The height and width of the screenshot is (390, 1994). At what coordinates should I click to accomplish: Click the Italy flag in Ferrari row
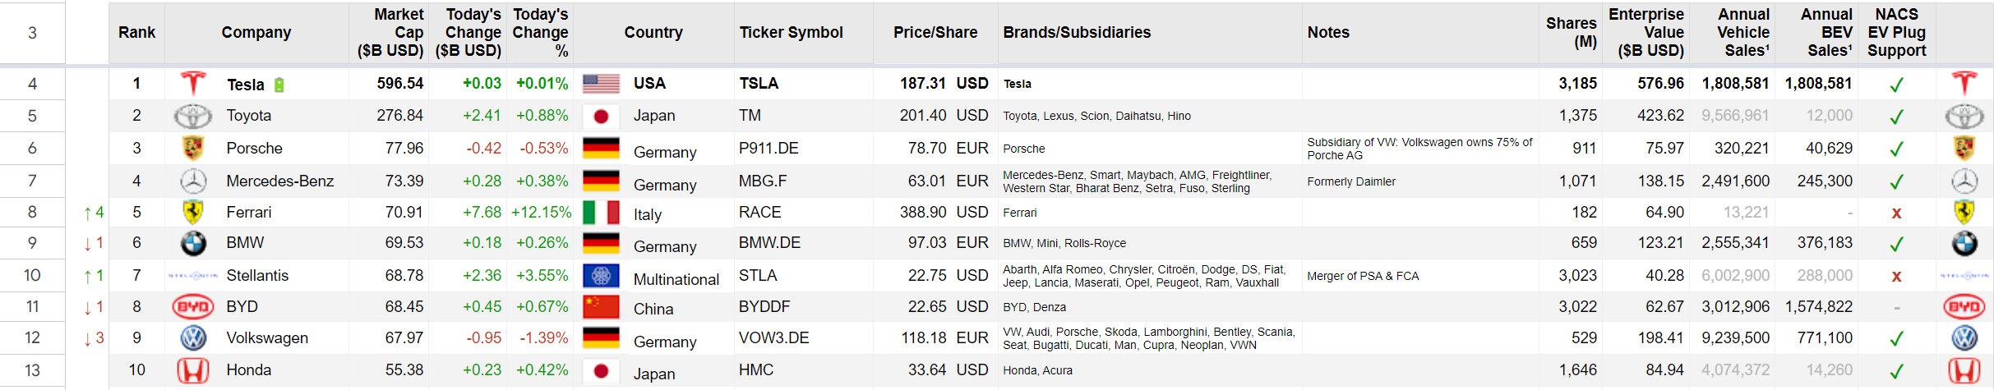[x=601, y=213]
